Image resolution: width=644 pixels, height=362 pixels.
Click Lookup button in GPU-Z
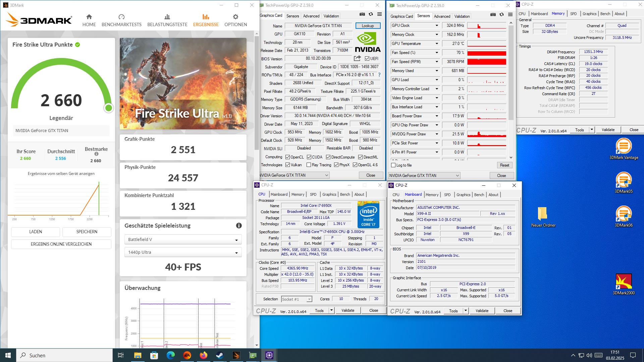click(368, 26)
